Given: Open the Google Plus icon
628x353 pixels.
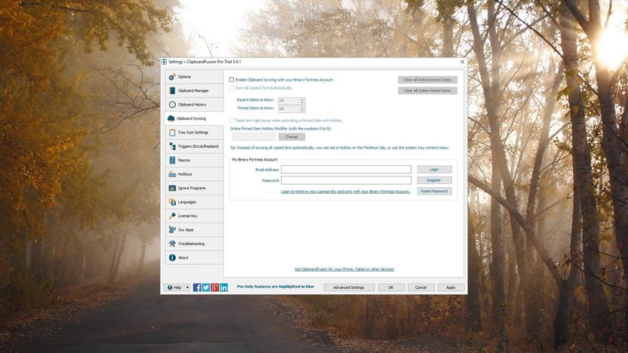Looking at the screenshot, I should [214, 287].
